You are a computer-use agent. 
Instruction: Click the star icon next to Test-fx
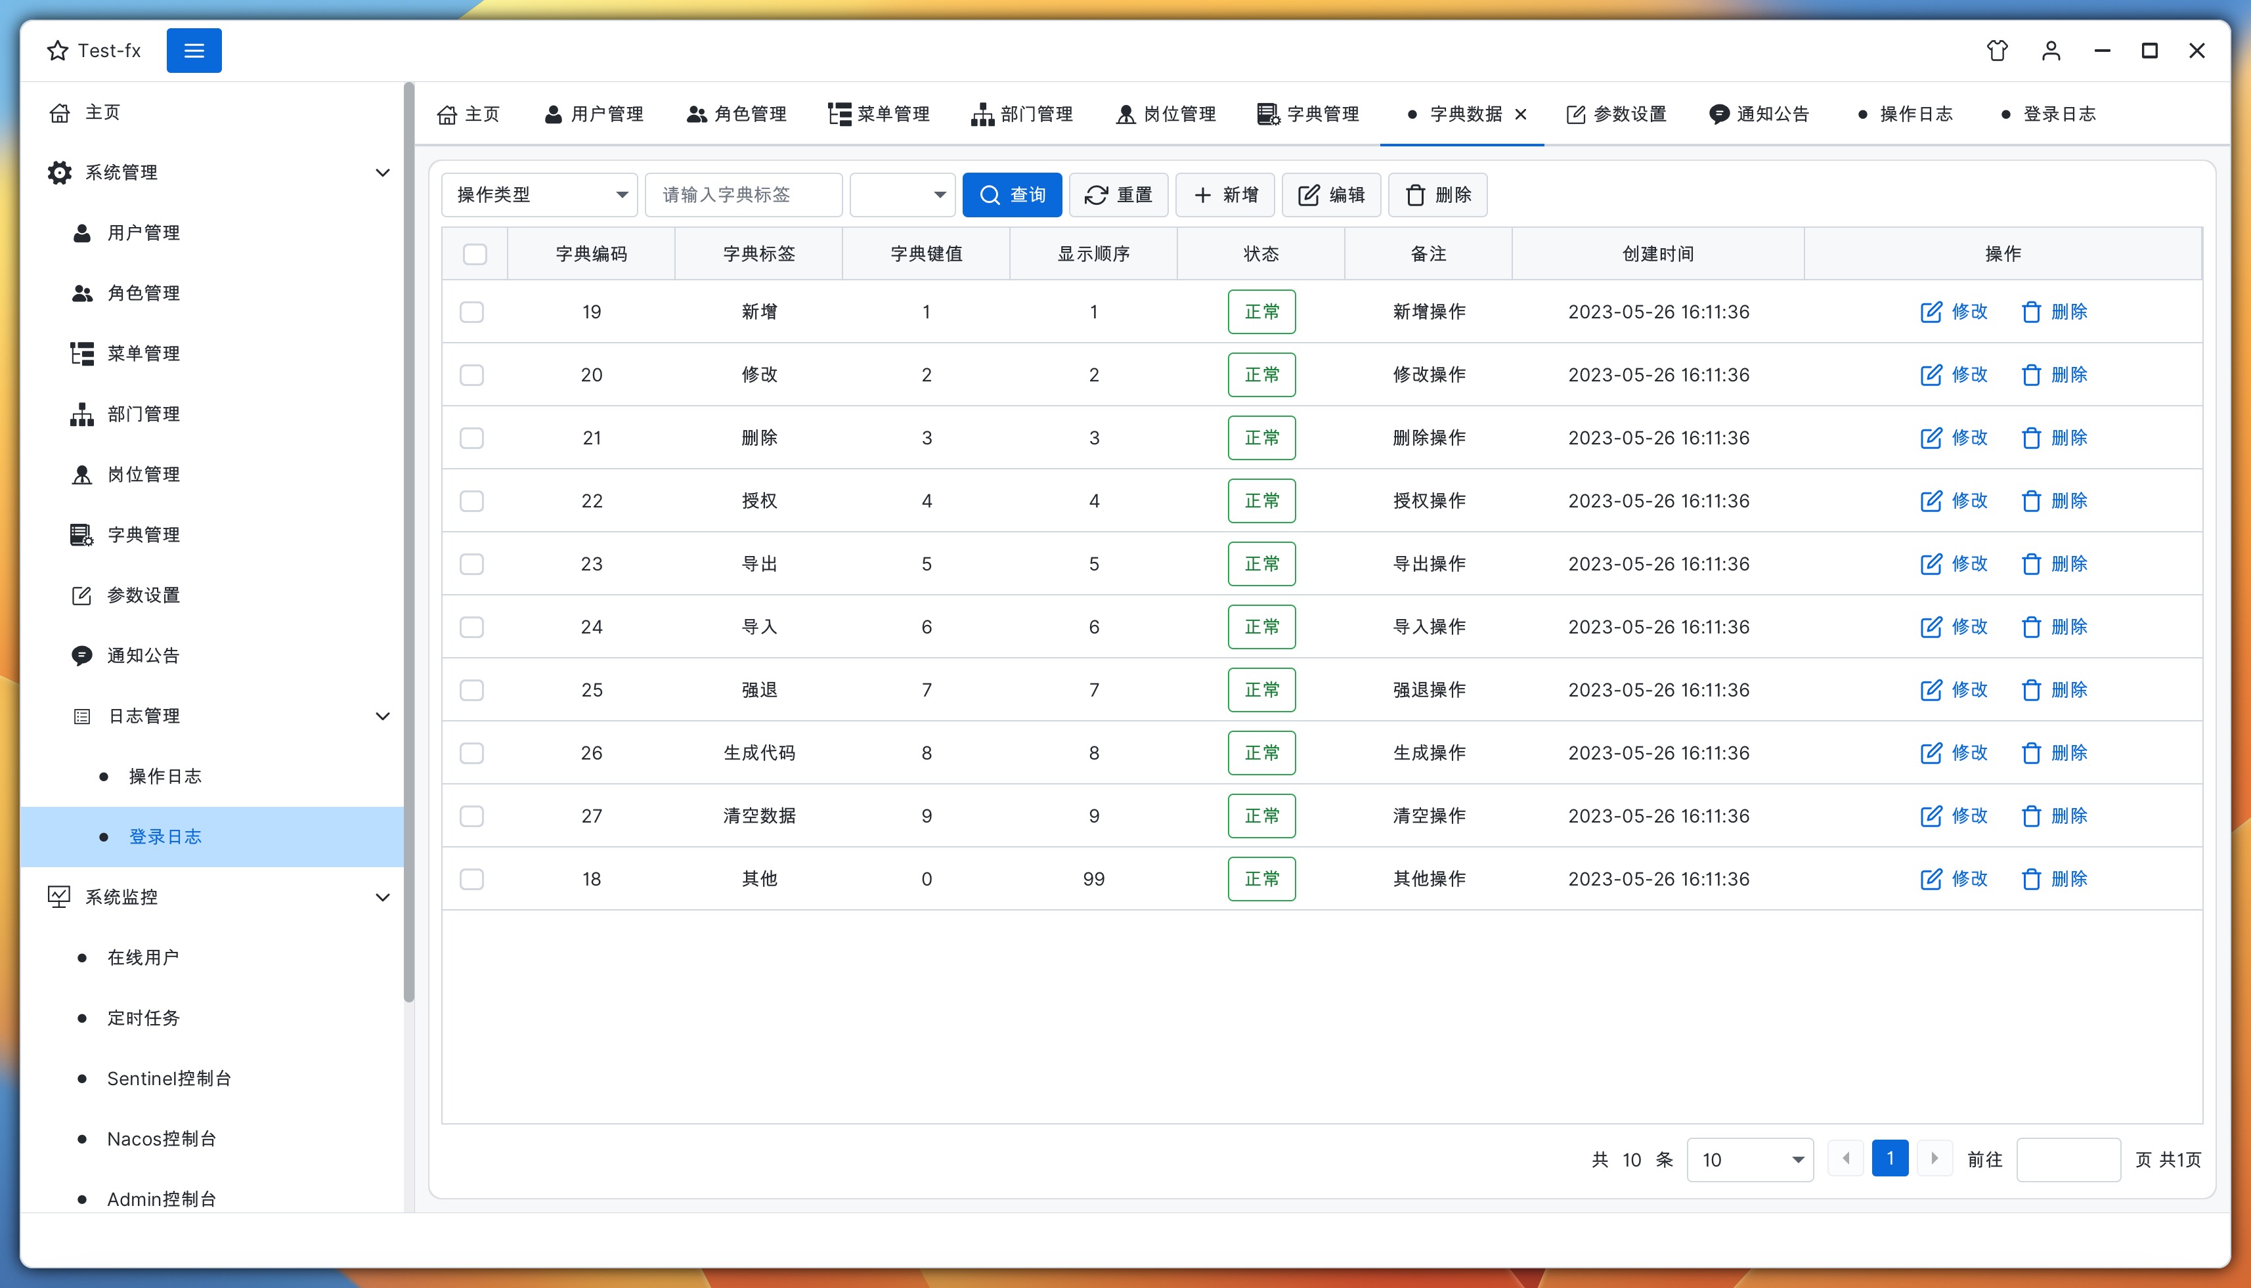click(x=58, y=51)
